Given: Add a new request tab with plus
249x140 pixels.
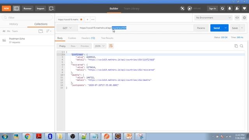Looking at the screenshot, I should (x=87, y=19).
